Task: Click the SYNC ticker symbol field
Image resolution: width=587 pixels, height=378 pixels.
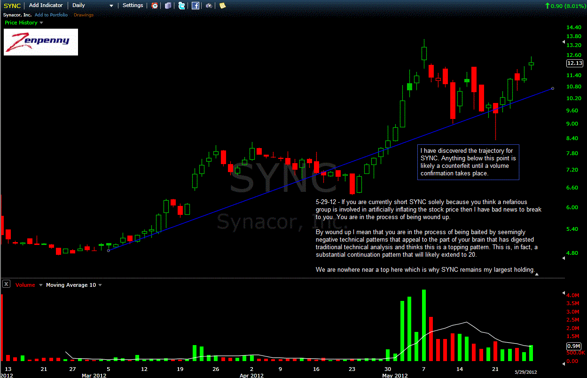Action: [x=12, y=6]
